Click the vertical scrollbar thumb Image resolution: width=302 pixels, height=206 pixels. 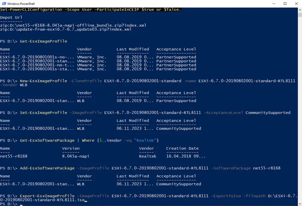(x=300, y=15)
